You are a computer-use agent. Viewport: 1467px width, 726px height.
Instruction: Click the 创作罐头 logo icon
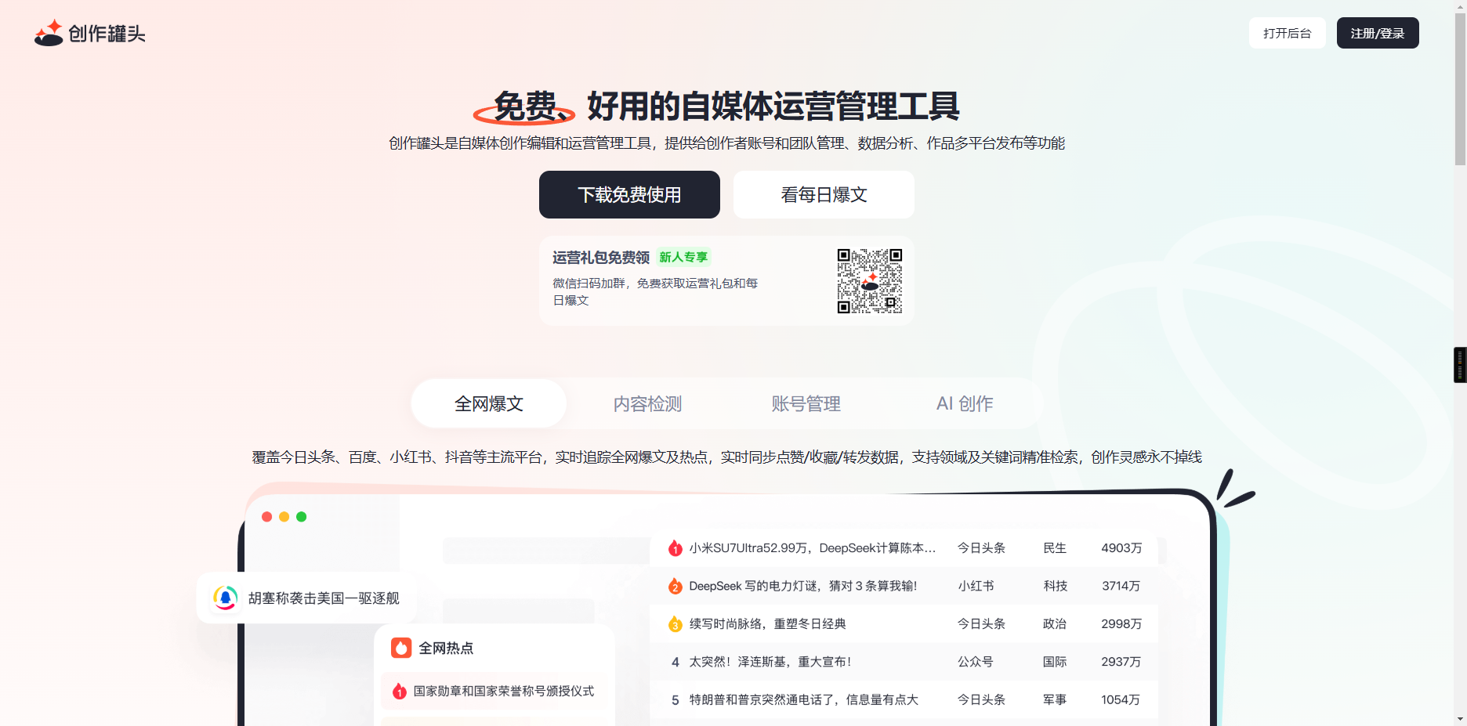coord(49,33)
